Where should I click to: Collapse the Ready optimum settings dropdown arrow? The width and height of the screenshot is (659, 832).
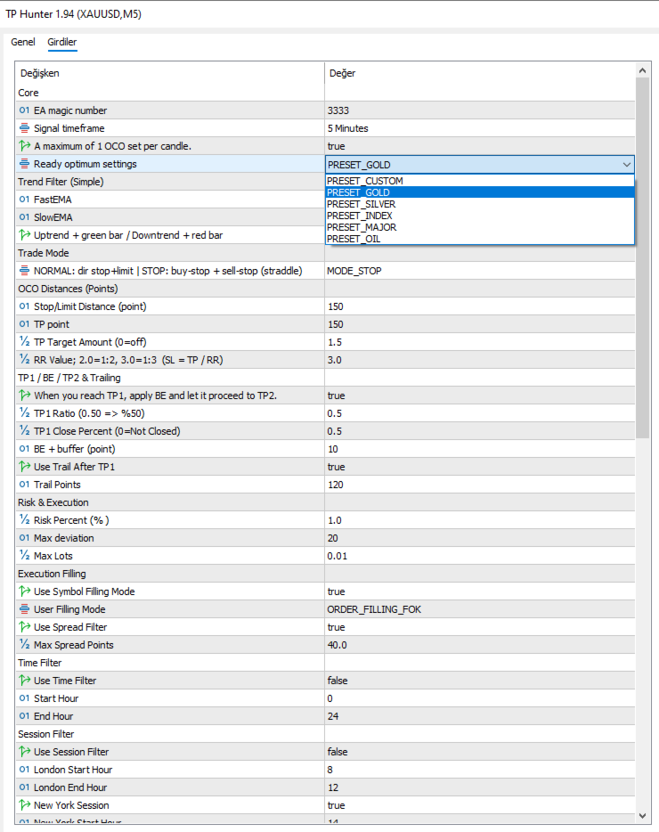pyautogui.click(x=626, y=164)
